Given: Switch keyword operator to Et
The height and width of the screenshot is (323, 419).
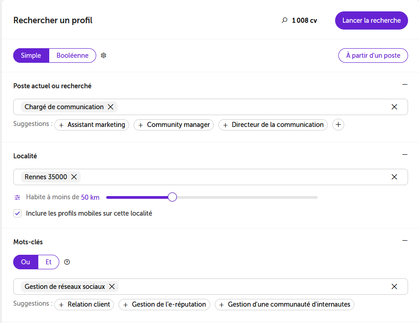Looking at the screenshot, I should (x=48, y=262).
